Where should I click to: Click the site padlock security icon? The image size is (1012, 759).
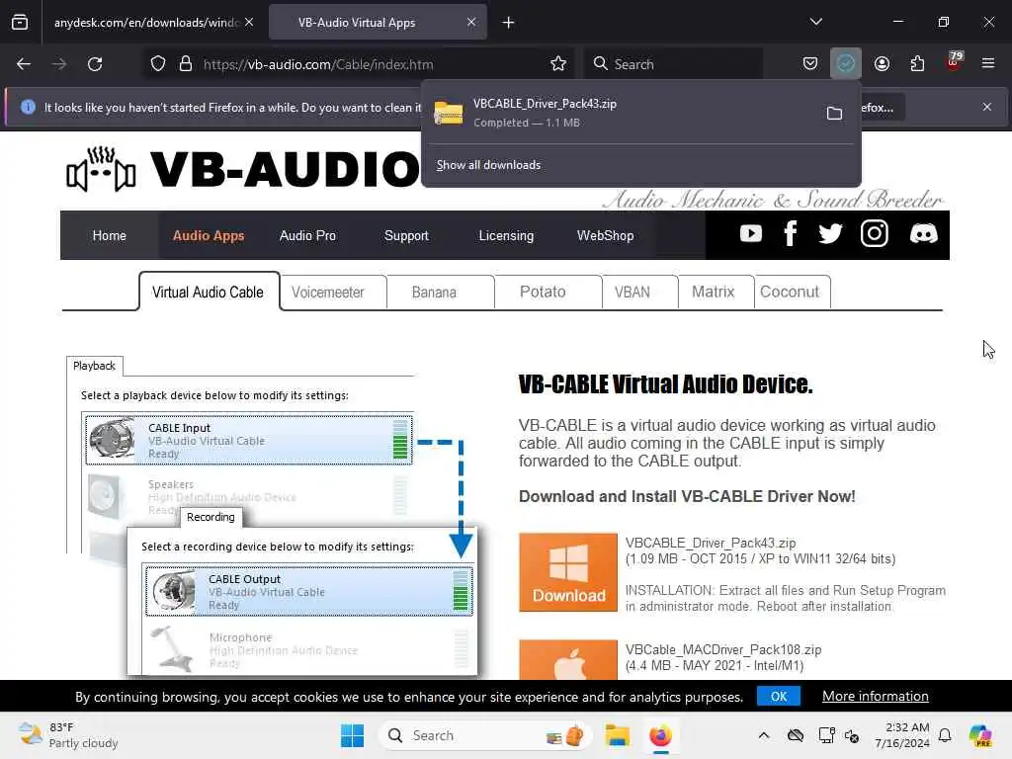(x=186, y=64)
